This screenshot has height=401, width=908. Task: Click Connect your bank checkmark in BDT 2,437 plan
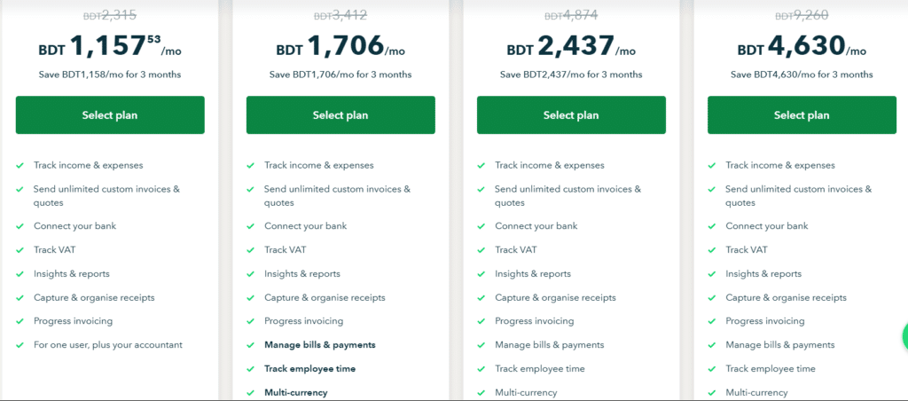tap(481, 226)
